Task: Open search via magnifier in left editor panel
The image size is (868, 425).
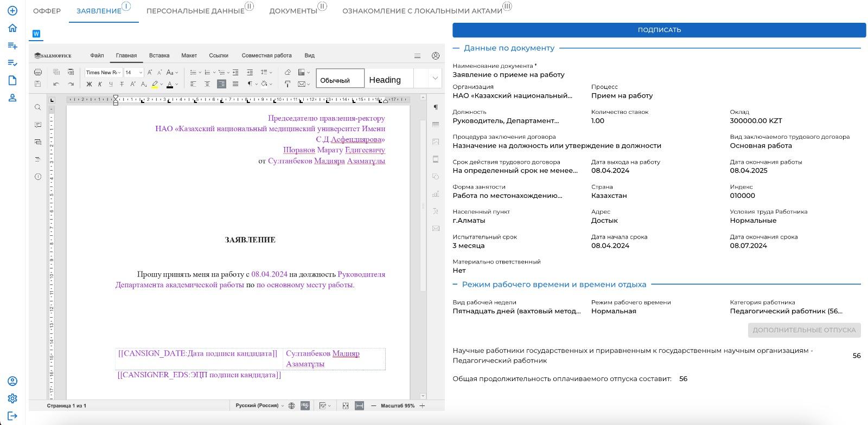Action: click(x=38, y=107)
